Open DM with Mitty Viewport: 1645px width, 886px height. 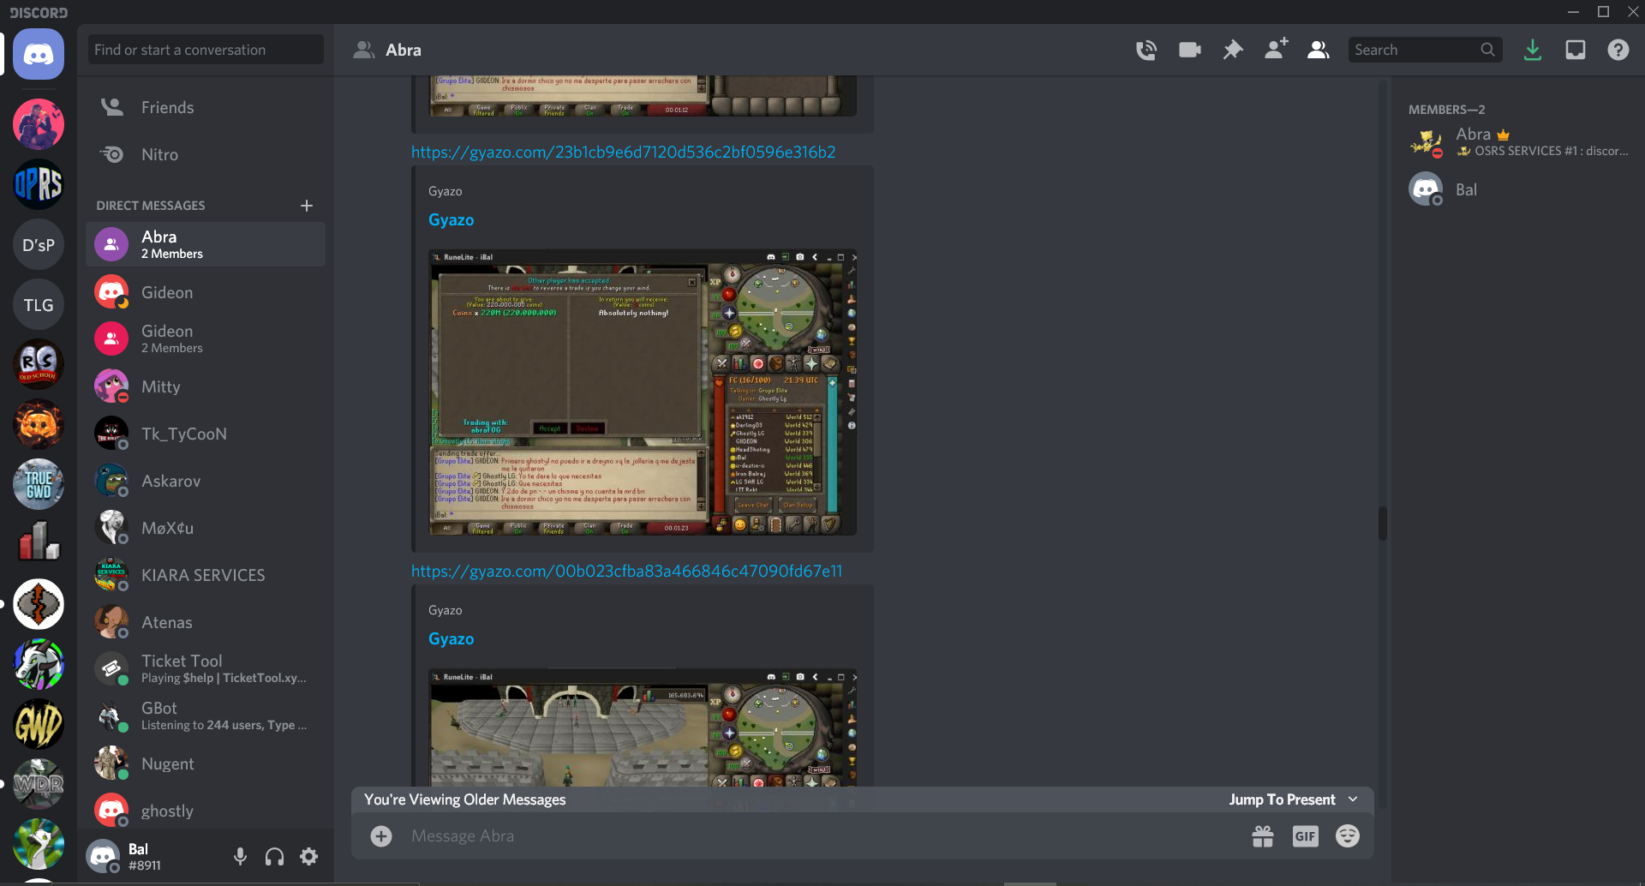click(206, 386)
